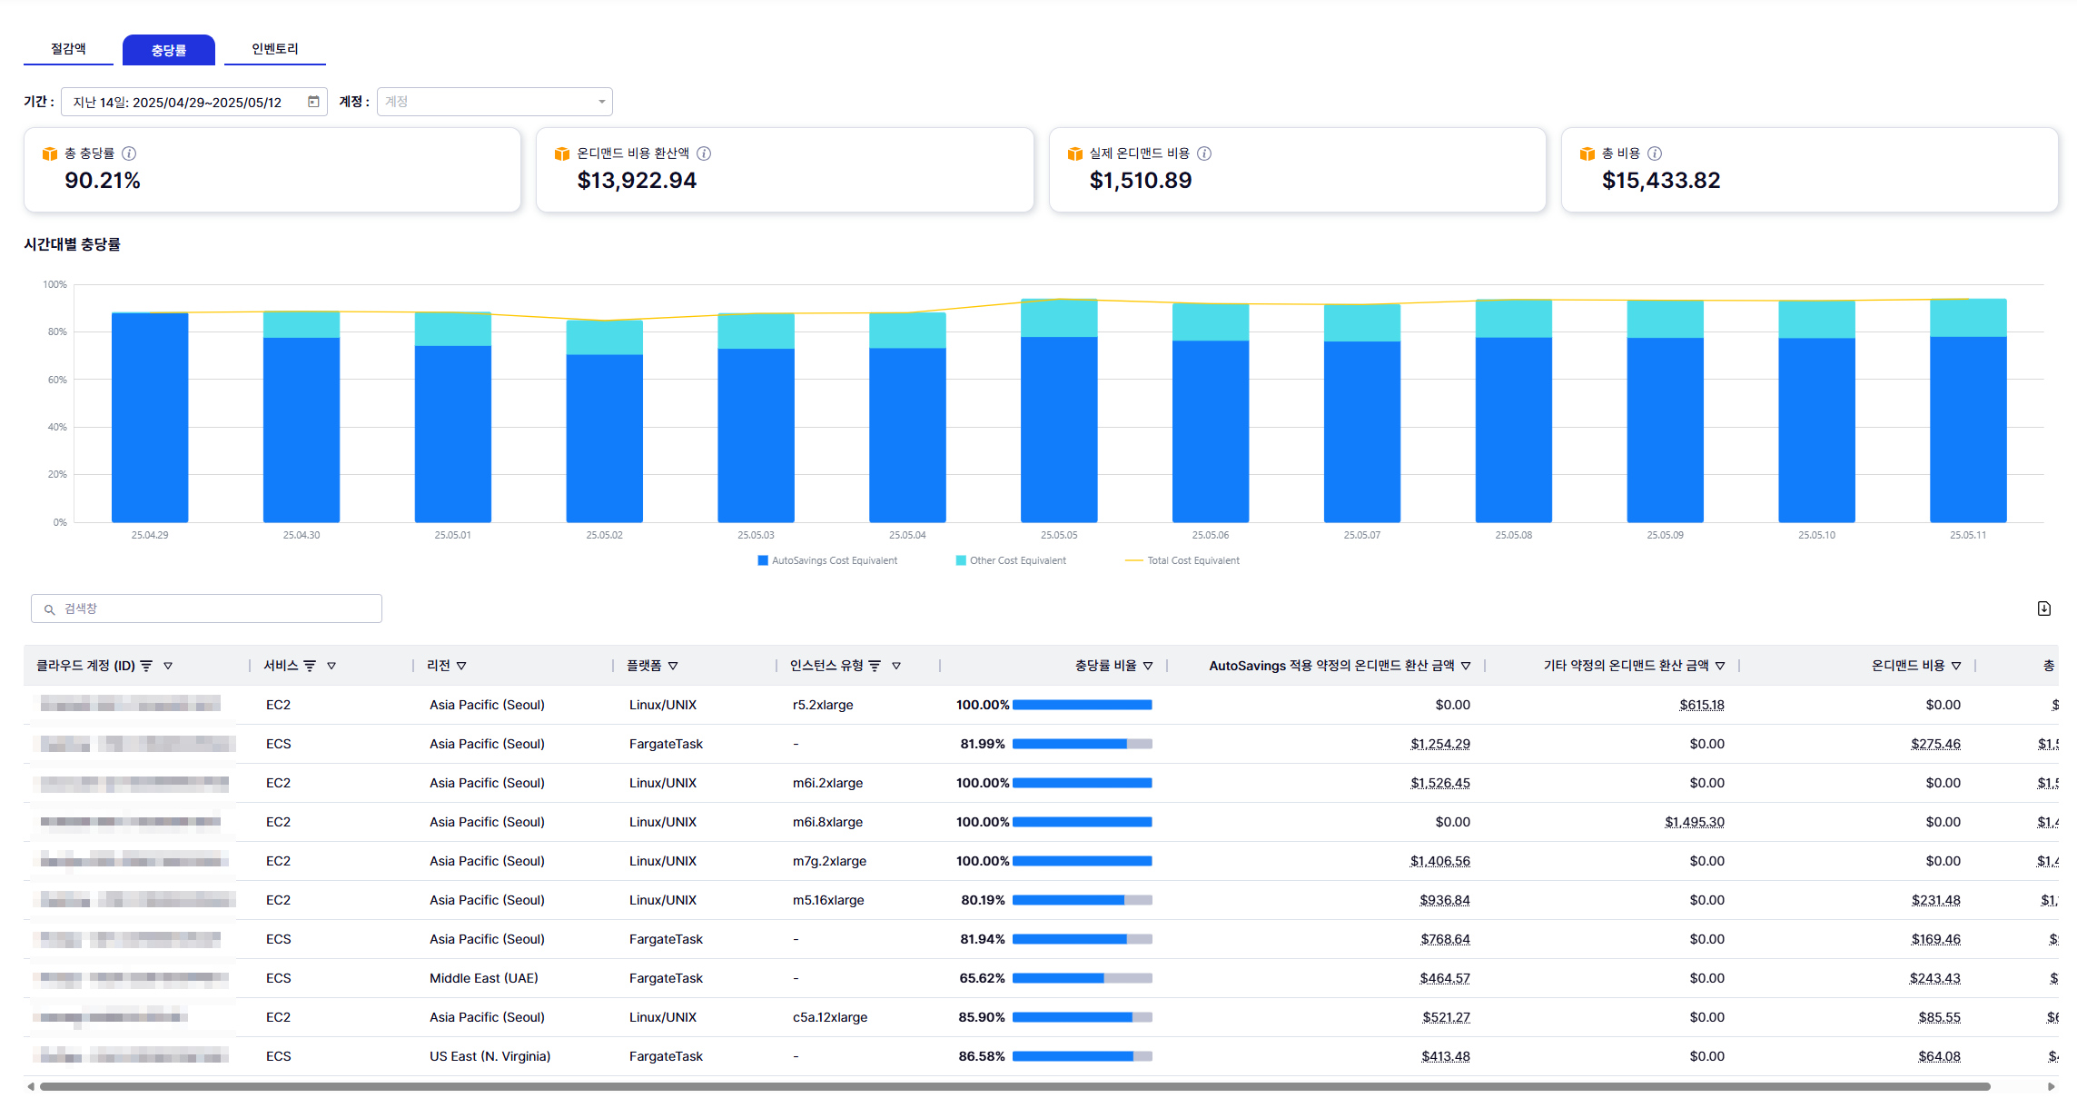Open calendar icon in date range field
This screenshot has width=2077, height=1098.
313,102
